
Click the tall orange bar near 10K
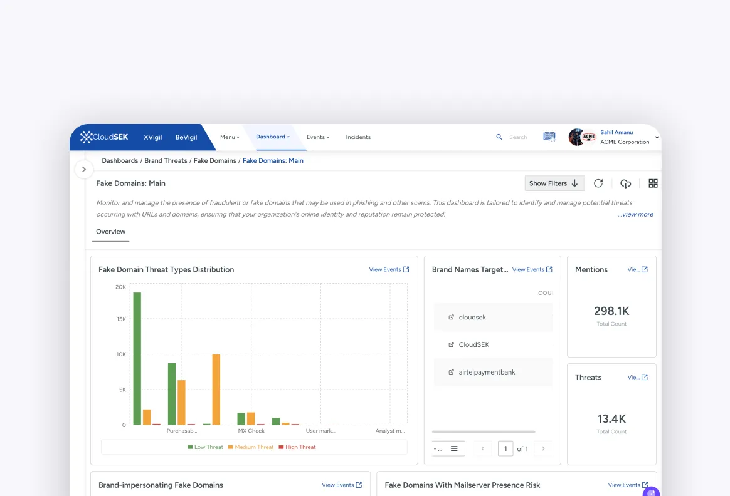216,390
